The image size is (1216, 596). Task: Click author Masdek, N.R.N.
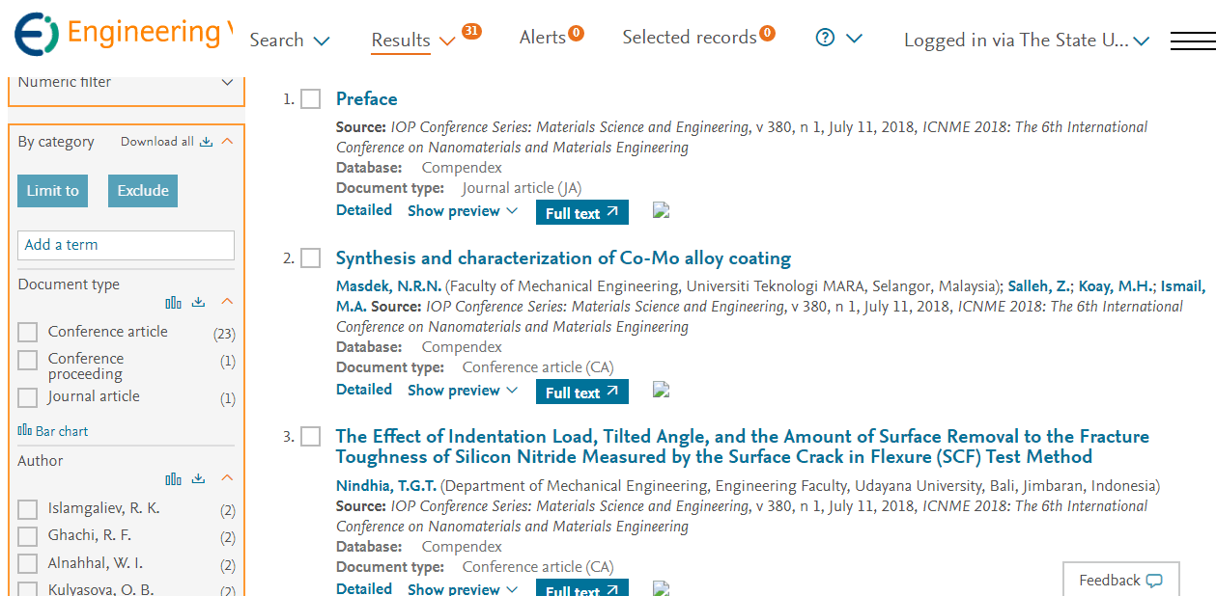click(388, 285)
